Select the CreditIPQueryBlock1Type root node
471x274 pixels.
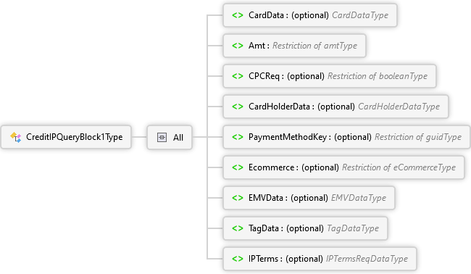(x=66, y=137)
